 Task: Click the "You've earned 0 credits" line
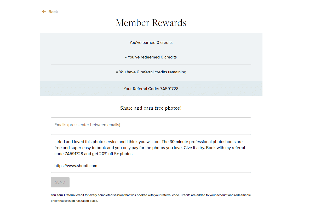tap(151, 43)
